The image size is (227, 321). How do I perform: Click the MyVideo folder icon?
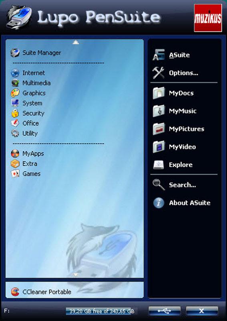click(x=159, y=146)
